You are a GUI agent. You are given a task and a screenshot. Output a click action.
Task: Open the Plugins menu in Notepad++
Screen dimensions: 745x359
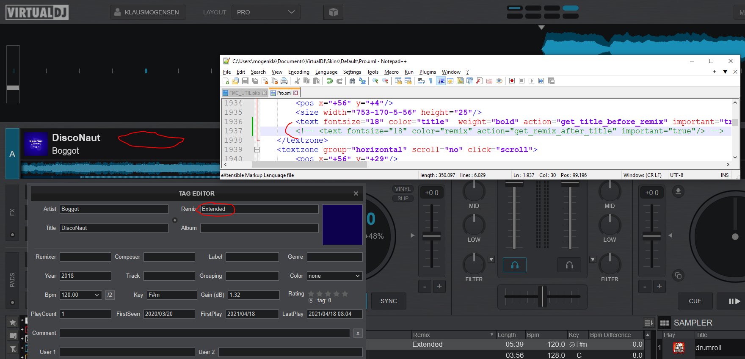click(x=428, y=72)
